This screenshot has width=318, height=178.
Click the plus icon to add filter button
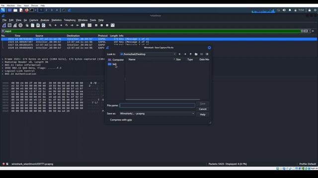313,31
